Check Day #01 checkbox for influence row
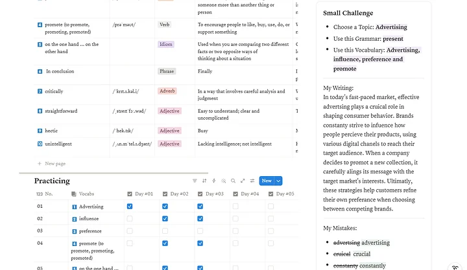467x270 pixels. pyautogui.click(x=130, y=219)
